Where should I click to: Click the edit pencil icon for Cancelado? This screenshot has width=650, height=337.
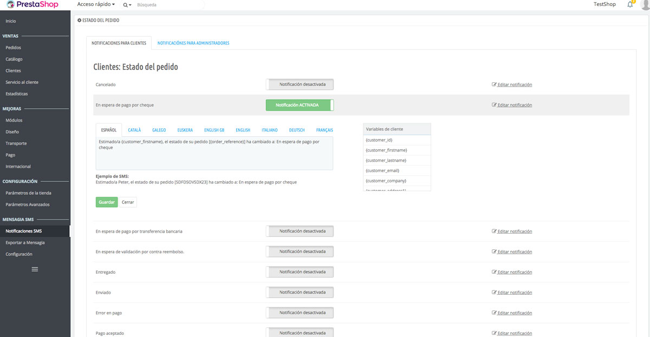tap(494, 85)
